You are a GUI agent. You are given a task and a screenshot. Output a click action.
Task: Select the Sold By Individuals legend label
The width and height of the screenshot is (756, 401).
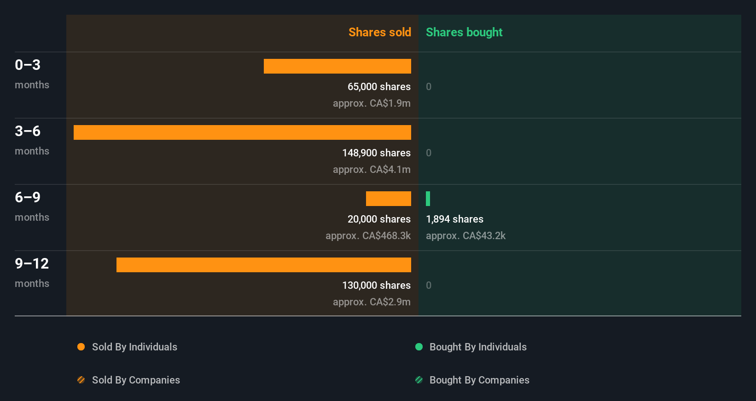click(134, 347)
